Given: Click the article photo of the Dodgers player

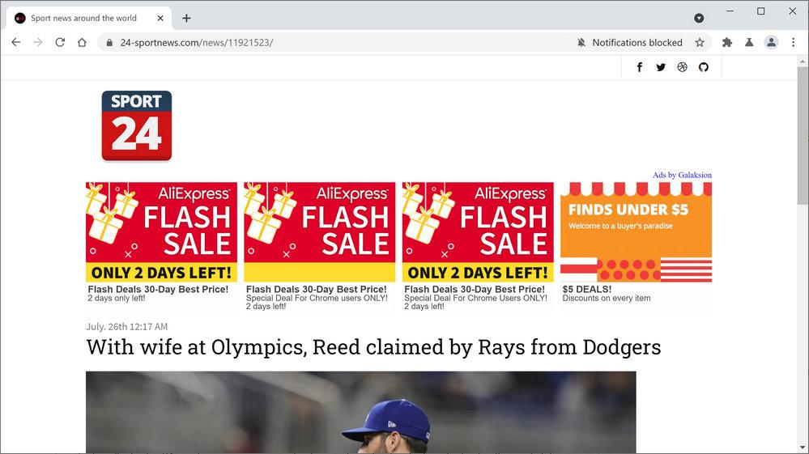Looking at the screenshot, I should pyautogui.click(x=360, y=412).
